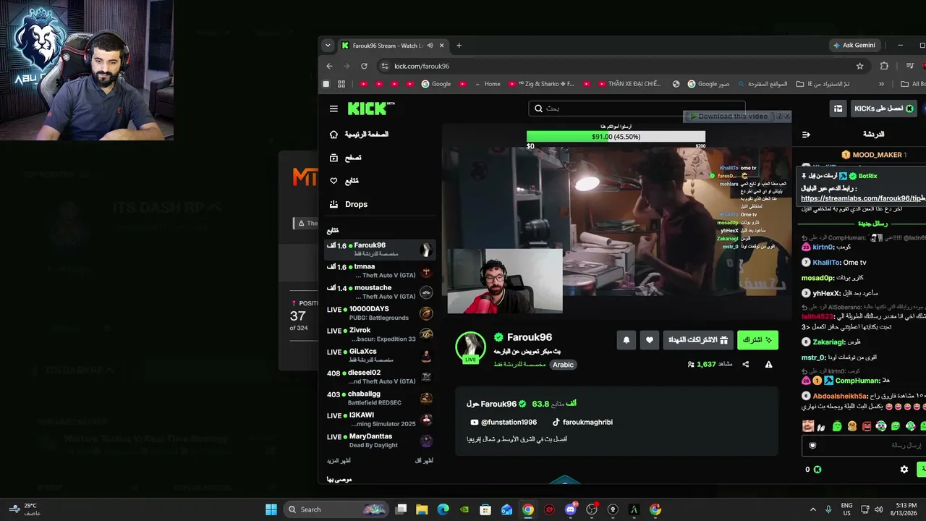The height and width of the screenshot is (521, 926).
Task: Click the donation goal progress bar
Action: [616, 136]
